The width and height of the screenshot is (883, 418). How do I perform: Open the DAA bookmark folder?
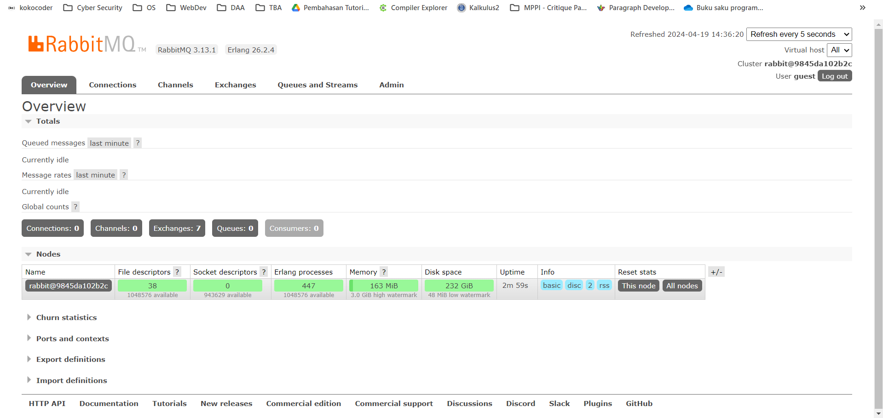click(x=231, y=8)
